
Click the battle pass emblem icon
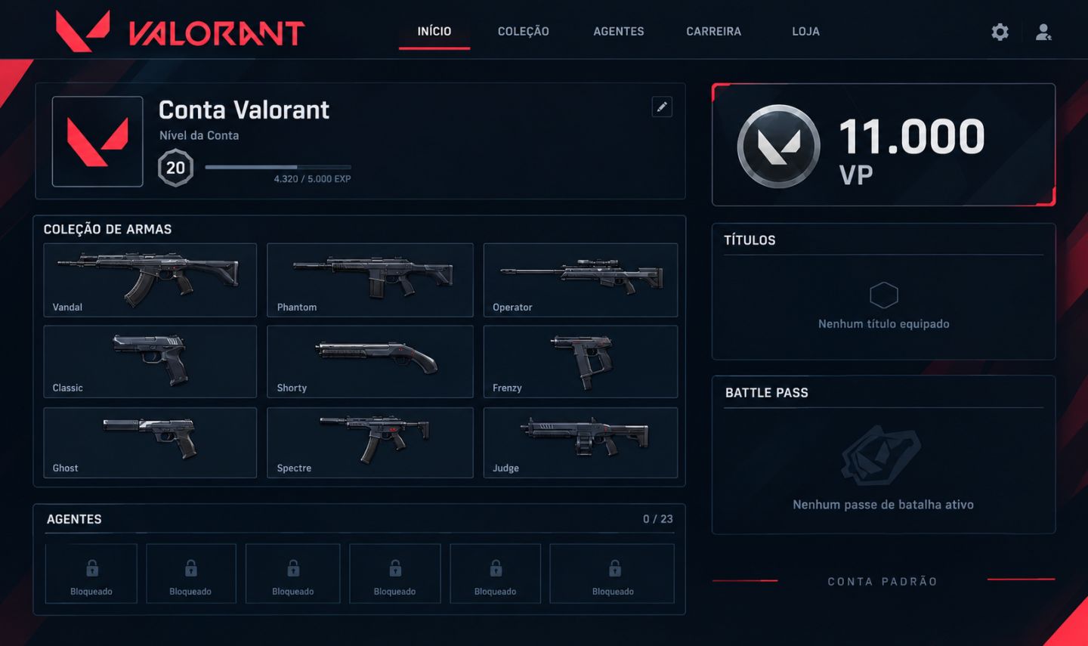[881, 455]
